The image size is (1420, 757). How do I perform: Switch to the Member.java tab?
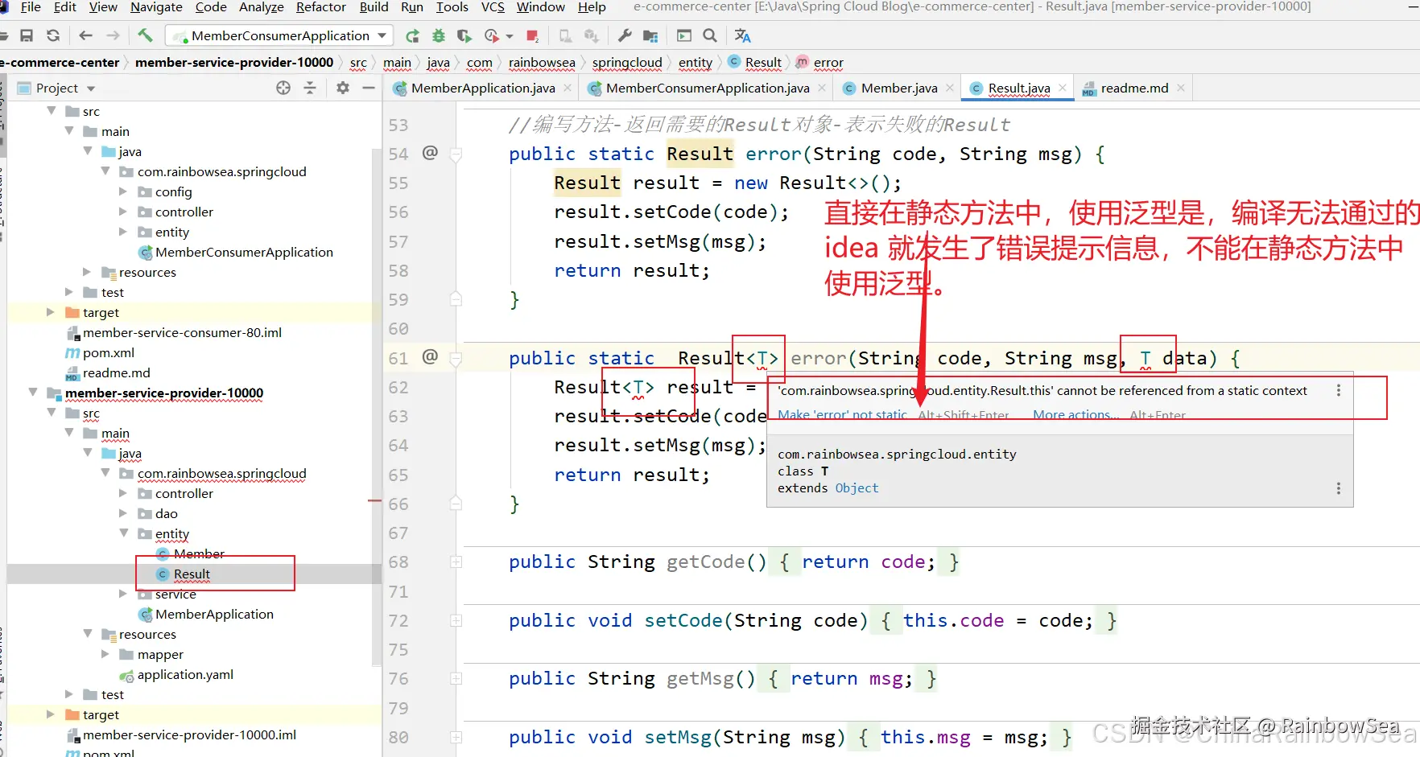pyautogui.click(x=899, y=88)
